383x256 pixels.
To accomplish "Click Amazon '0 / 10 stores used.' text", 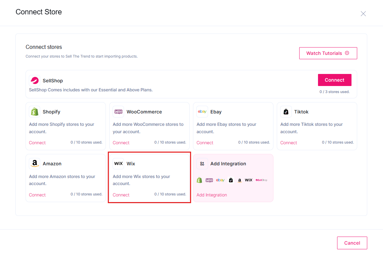I will pos(86,194).
